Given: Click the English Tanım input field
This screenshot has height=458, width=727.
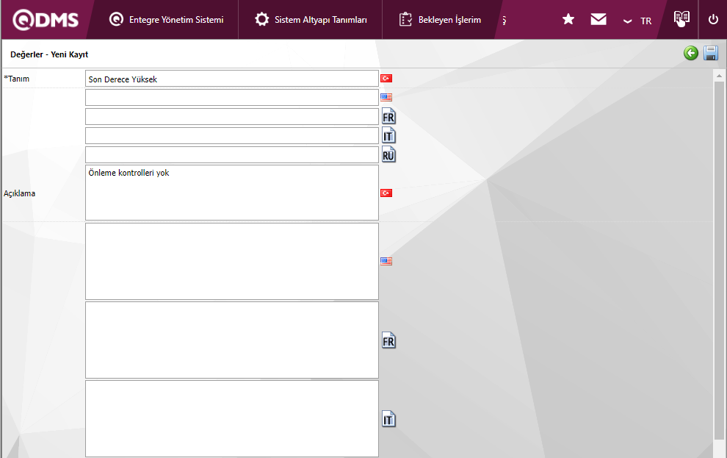Looking at the screenshot, I should (x=232, y=98).
